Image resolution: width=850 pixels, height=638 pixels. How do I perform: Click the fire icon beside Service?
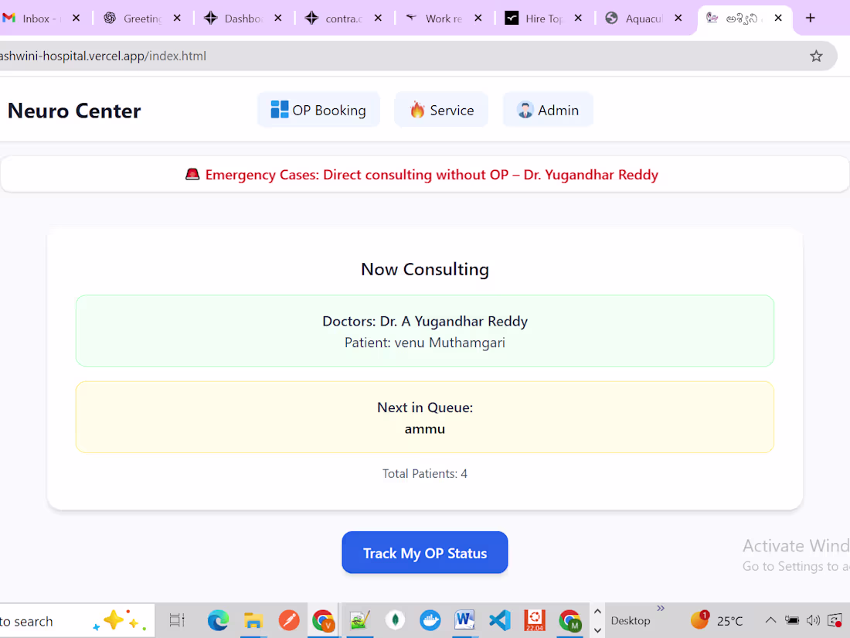[x=416, y=110]
